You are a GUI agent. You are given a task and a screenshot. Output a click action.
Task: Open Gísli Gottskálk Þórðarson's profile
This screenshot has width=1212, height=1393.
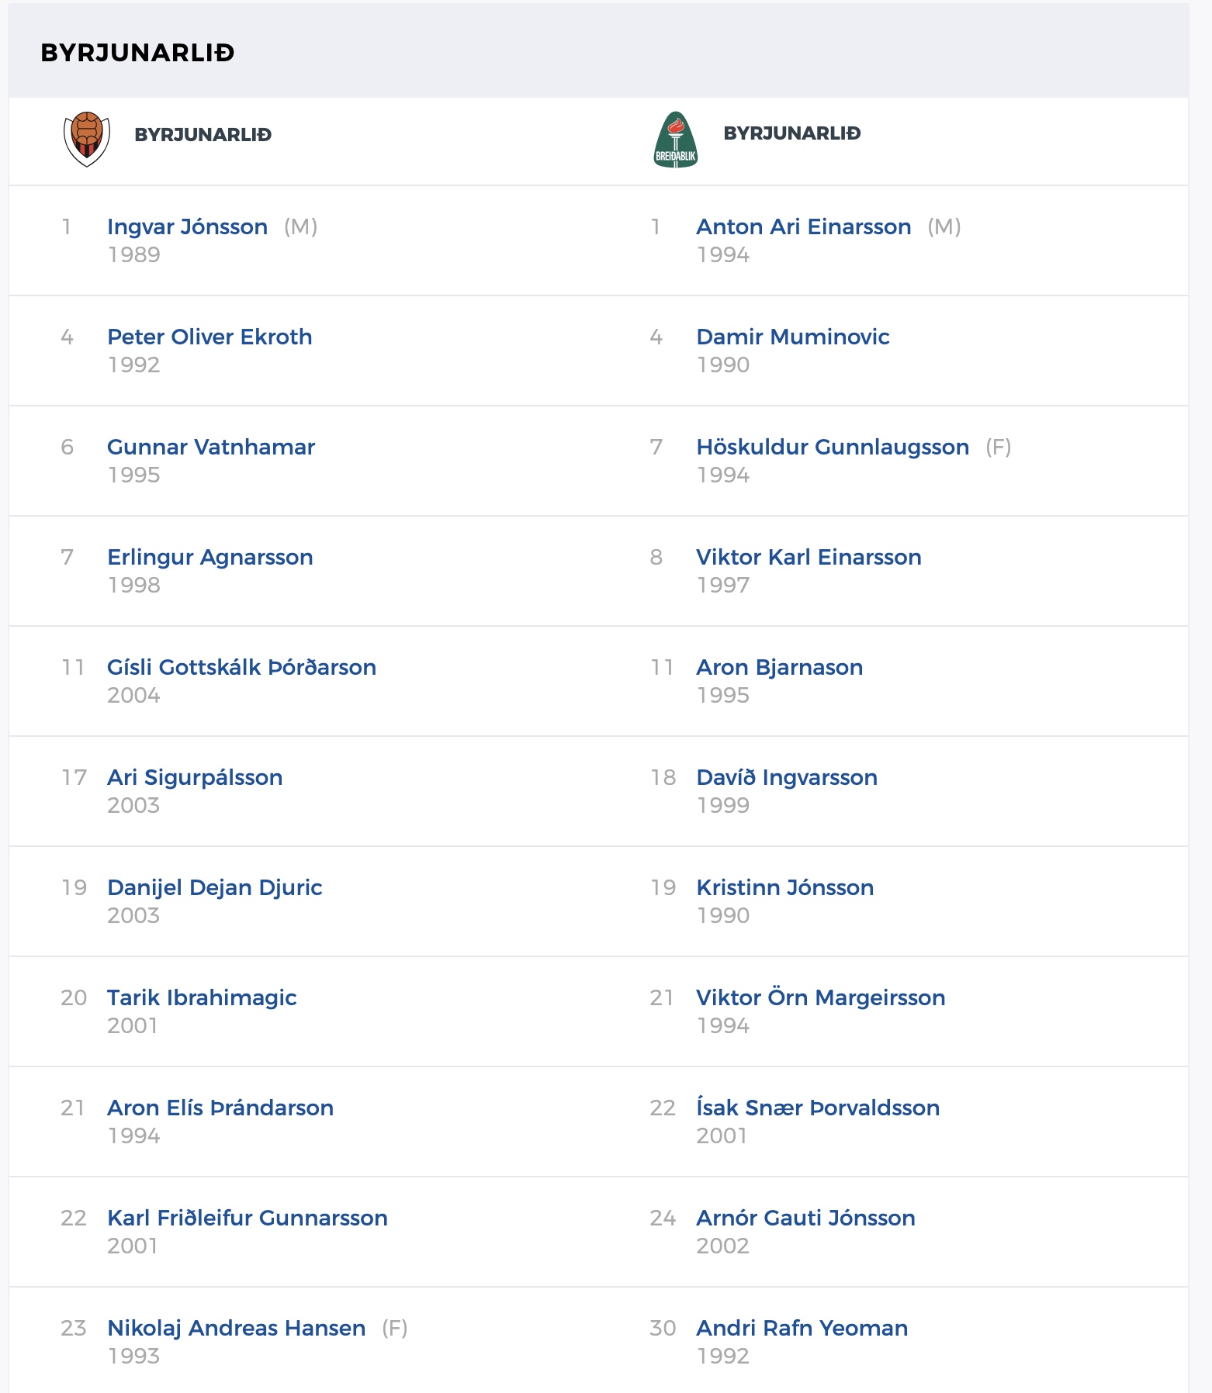241,668
